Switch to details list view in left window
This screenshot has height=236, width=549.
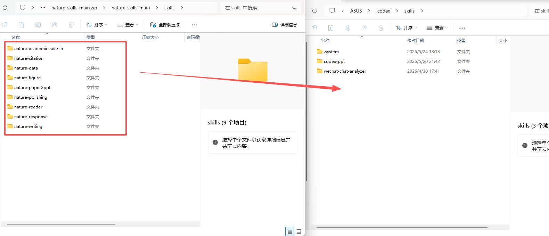coord(290,231)
